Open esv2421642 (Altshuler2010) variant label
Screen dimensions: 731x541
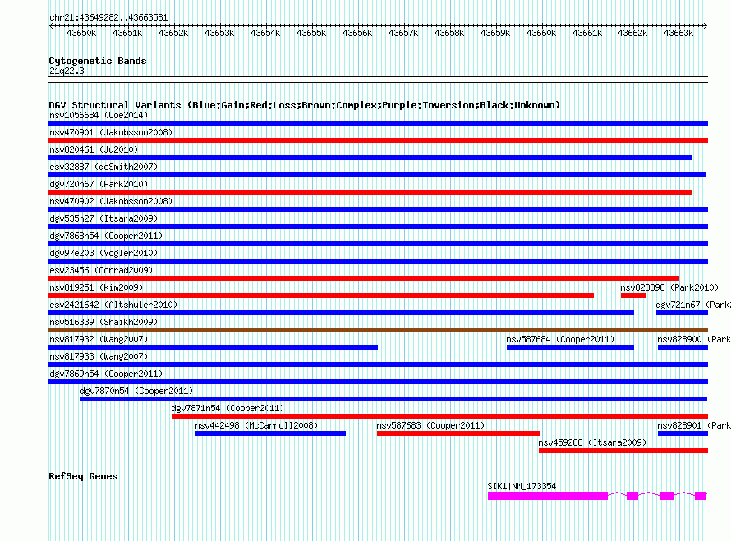click(x=113, y=305)
